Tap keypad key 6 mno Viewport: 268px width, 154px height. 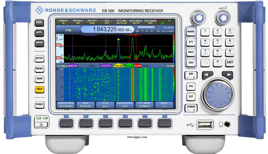230,42
